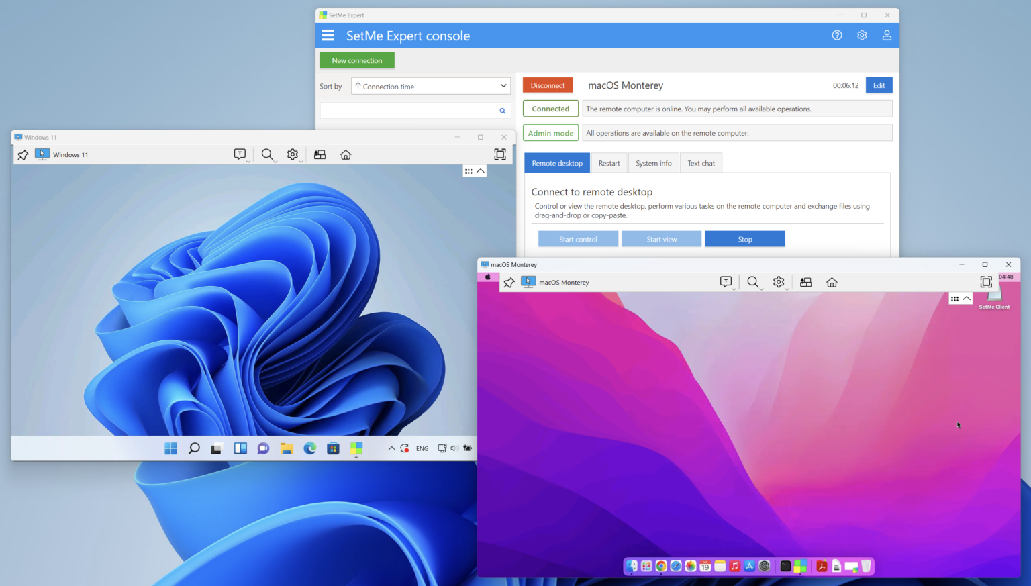Open Launchpad in the remote macOS dock
1031x586 pixels.
(646, 566)
